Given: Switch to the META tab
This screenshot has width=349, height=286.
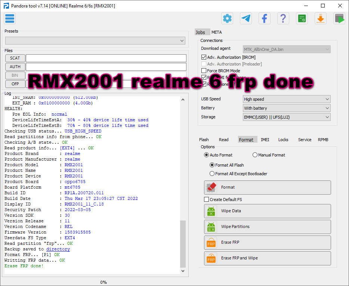Looking at the screenshot, I should 217,32.
